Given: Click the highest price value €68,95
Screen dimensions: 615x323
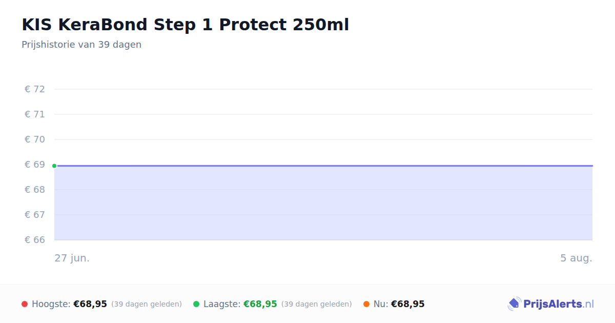Looking at the screenshot, I should [x=90, y=304].
